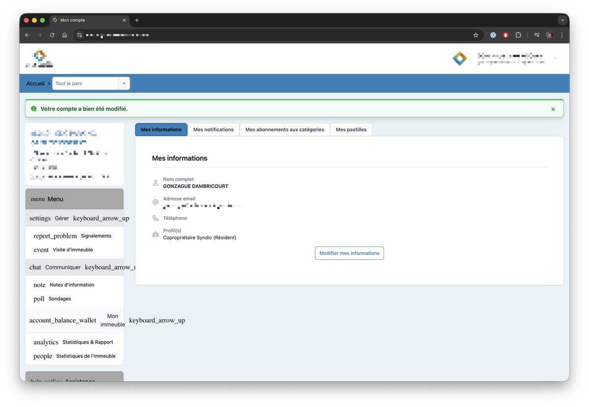The height and width of the screenshot is (407, 589).
Task: Collapse the 'Communiquer' menu section
Action: click(x=75, y=267)
